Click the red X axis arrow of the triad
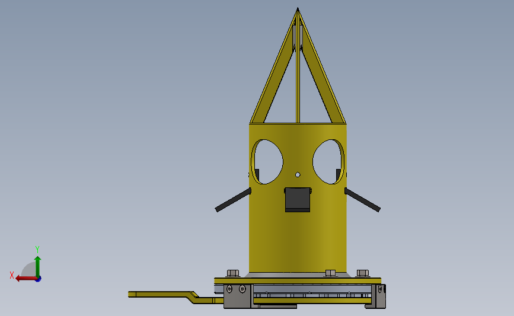Screen dimensions: 514x316 click(25, 279)
